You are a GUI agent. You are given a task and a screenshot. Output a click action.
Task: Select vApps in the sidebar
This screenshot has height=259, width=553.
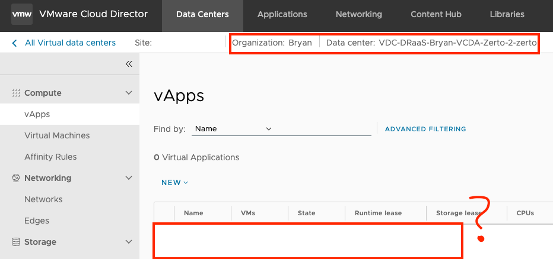click(69, 114)
